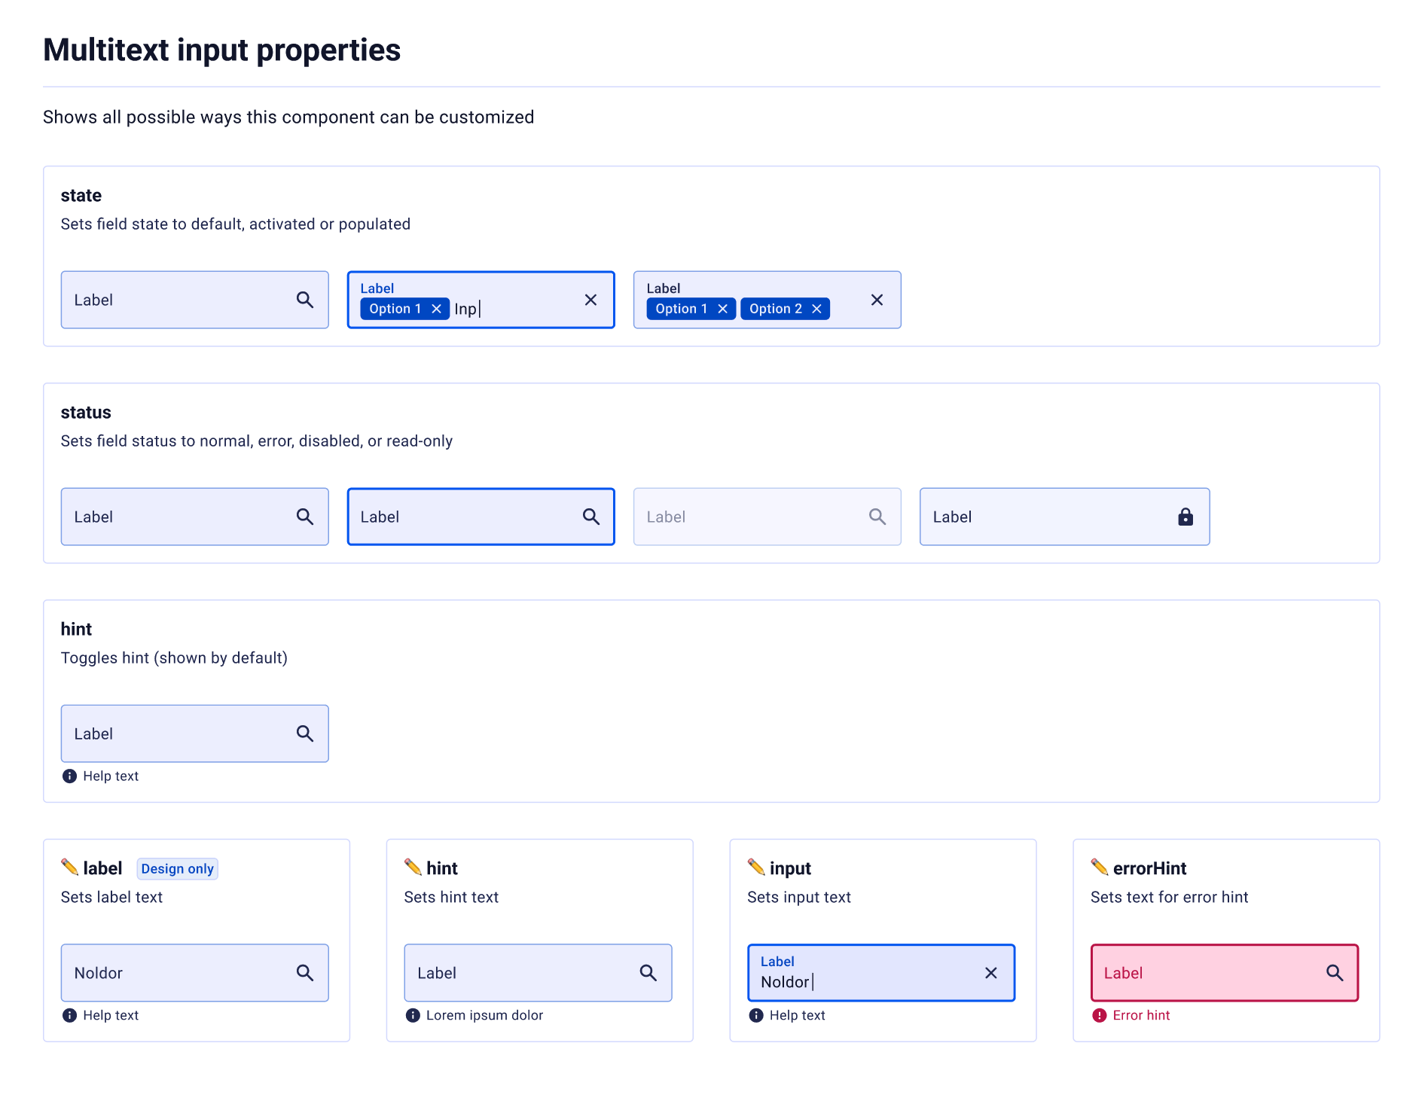Screen dimensions: 1425x1107
Task: Click 'Multitext input properties' heading
Action: click(x=222, y=50)
